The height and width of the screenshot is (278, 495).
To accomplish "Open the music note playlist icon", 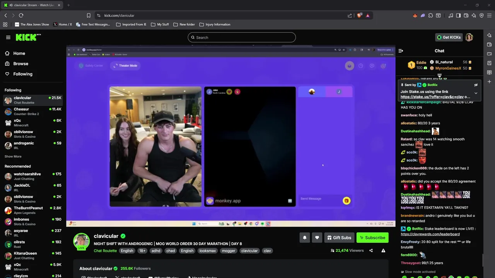I will point(451,15).
